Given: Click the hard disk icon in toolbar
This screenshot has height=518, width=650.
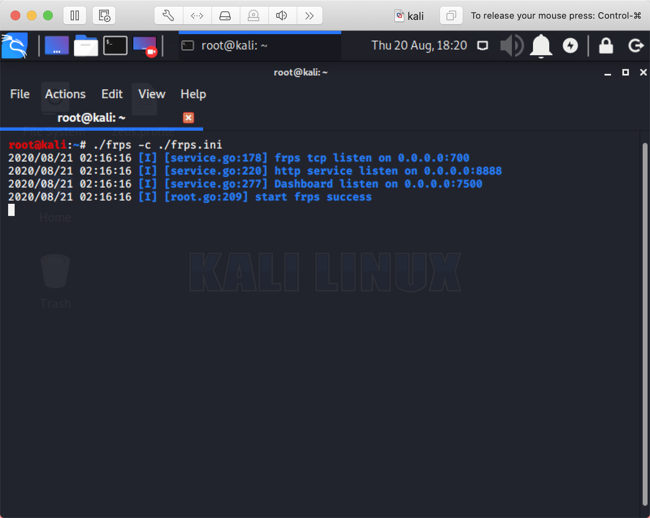Looking at the screenshot, I should tap(225, 15).
